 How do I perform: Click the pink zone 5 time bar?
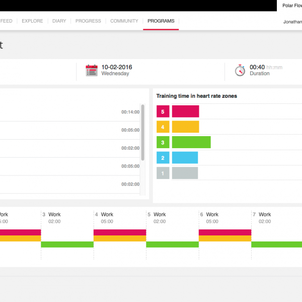[x=185, y=111]
